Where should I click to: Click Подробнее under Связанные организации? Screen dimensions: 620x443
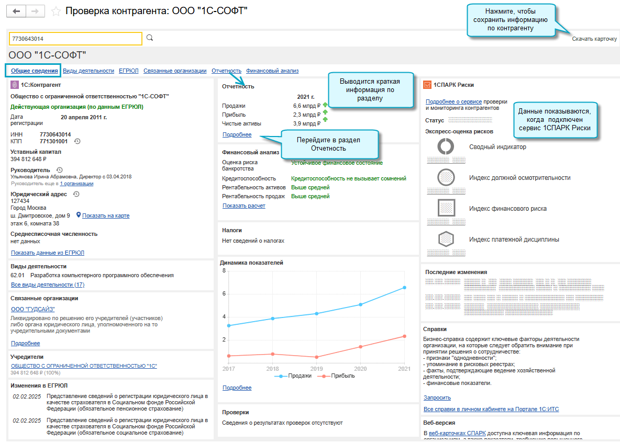pyautogui.click(x=25, y=343)
